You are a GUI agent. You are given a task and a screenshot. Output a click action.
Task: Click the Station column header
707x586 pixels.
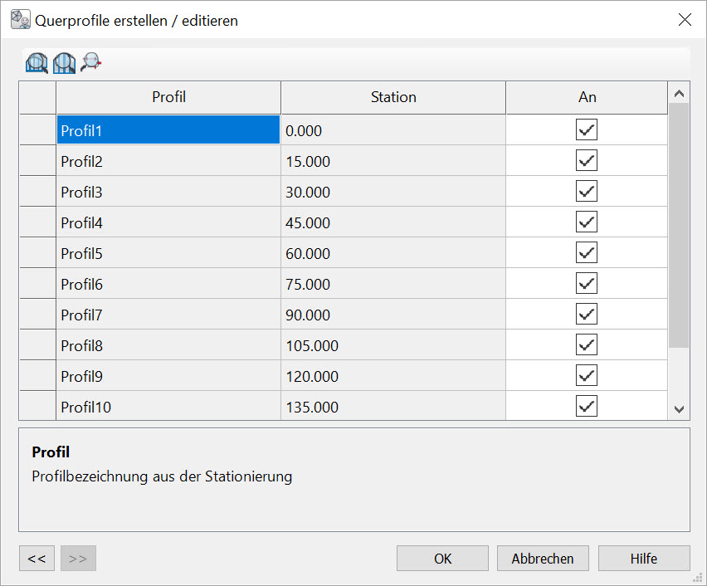tap(393, 97)
